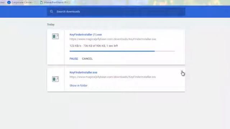Screen dimensions: 230x129
Task: Click the download progress bar
Action: 122,51
